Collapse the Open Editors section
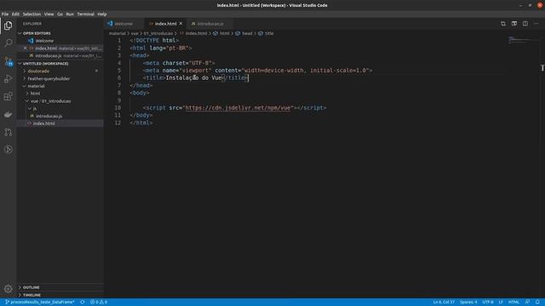The image size is (545, 306). coord(37,33)
